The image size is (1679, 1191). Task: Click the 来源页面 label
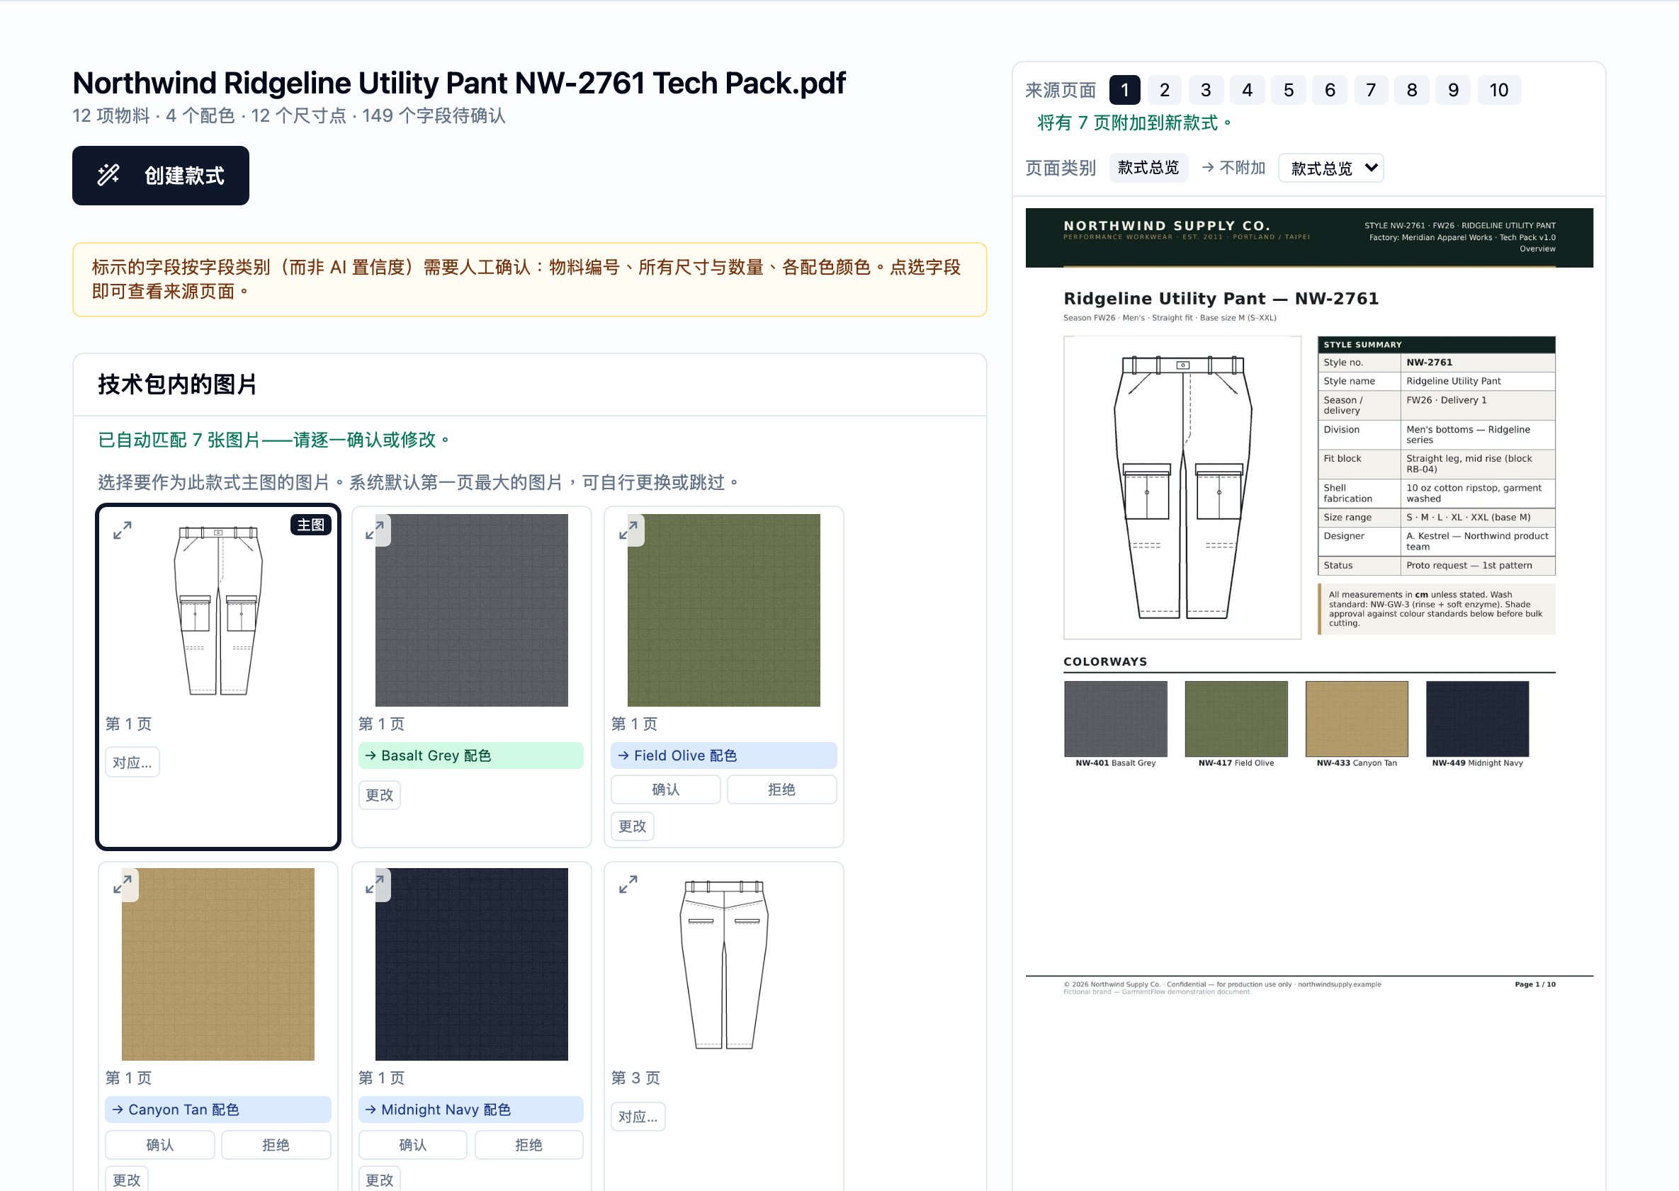tap(1061, 90)
